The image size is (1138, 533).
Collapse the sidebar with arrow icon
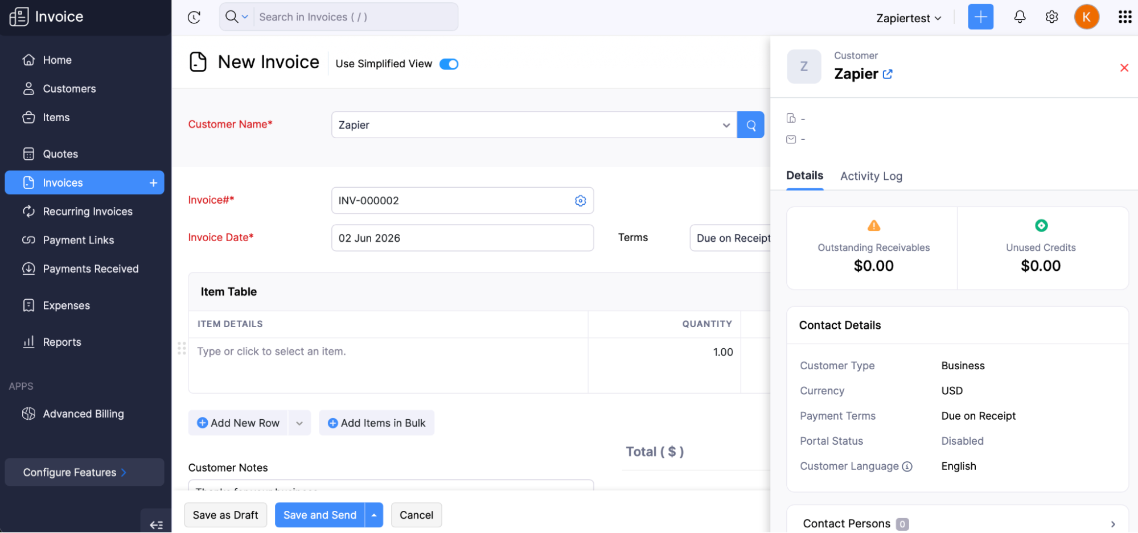click(156, 524)
